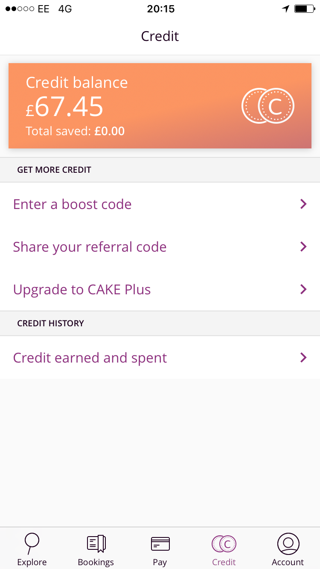The height and width of the screenshot is (569, 320).
Task: Tap the coin icon on credit balance card
Action: click(268, 106)
